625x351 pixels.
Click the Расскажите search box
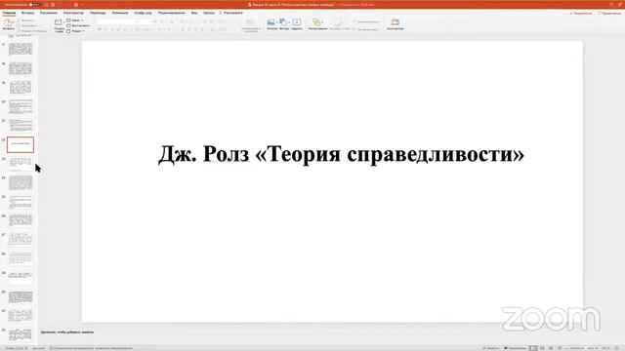[231, 13]
